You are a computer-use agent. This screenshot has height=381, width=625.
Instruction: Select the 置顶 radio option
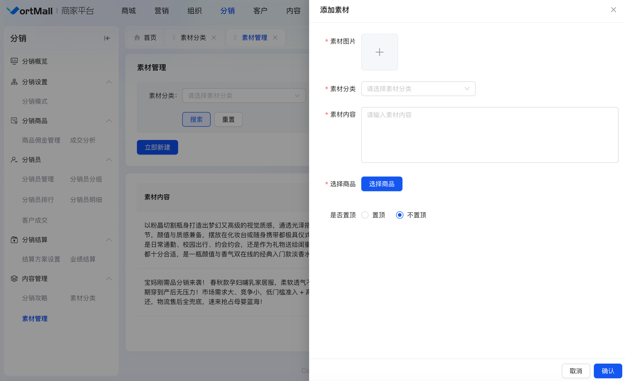point(365,215)
